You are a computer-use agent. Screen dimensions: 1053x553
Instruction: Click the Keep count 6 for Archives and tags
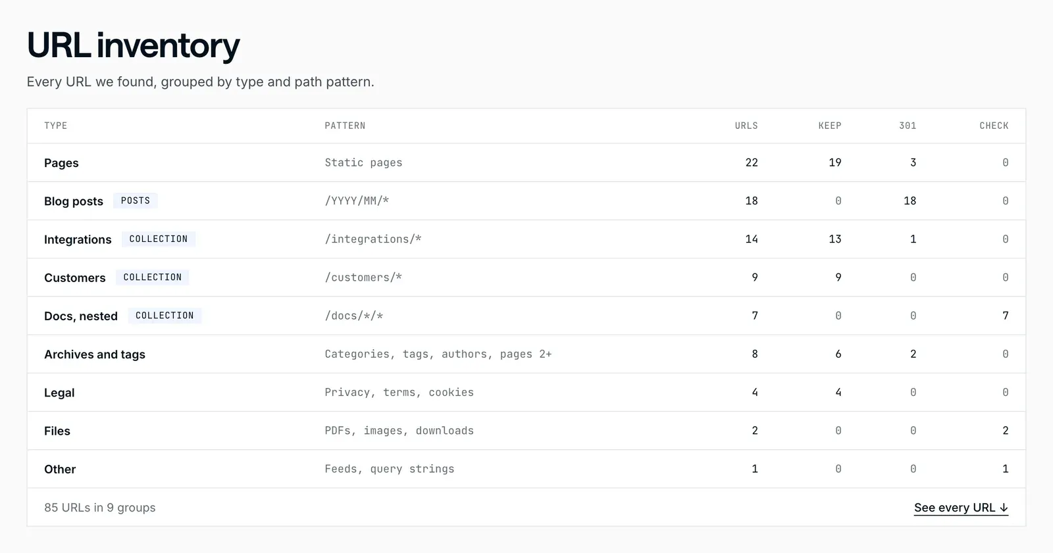pyautogui.click(x=838, y=354)
